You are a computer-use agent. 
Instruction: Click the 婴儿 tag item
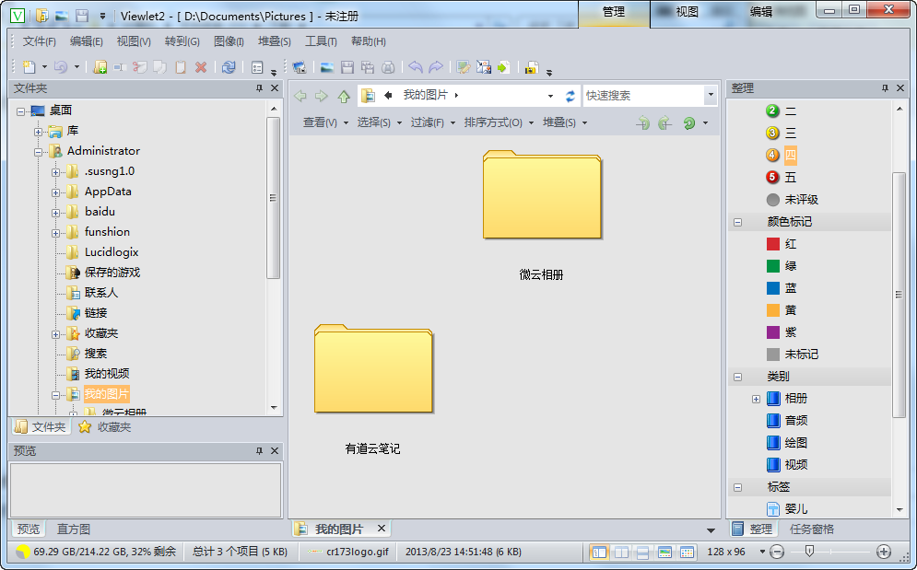pos(787,509)
